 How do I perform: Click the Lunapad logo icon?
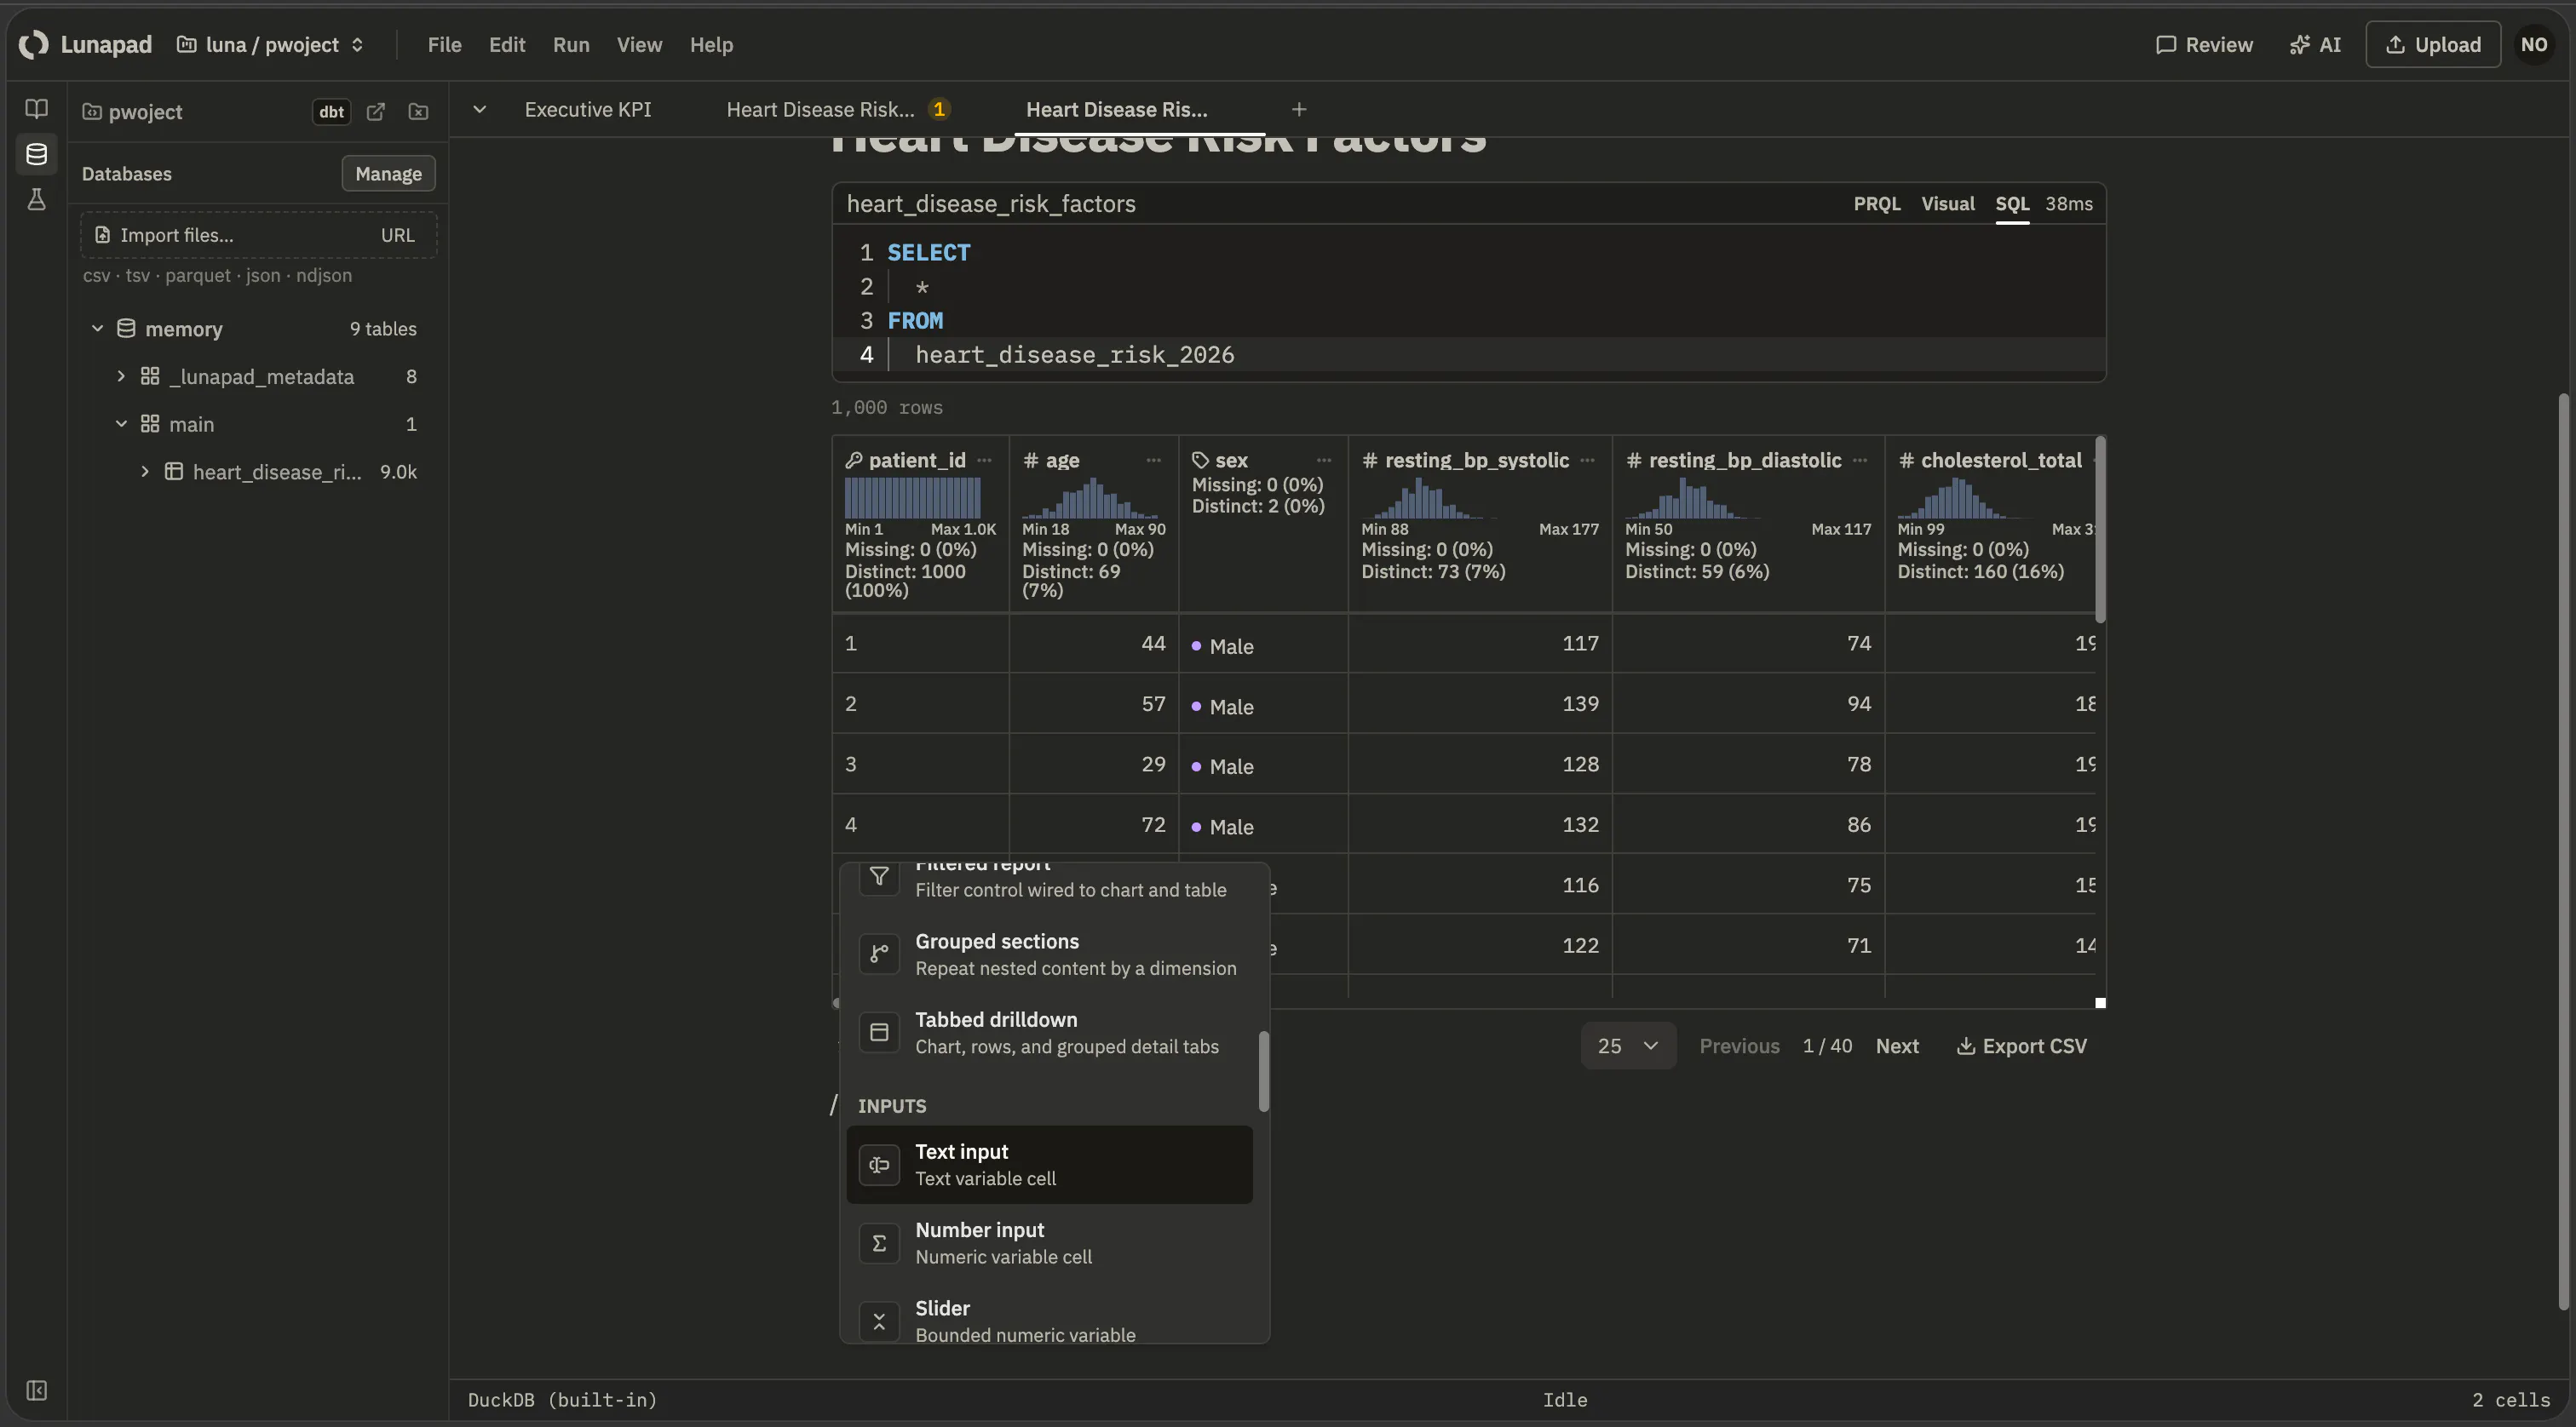[x=33, y=44]
